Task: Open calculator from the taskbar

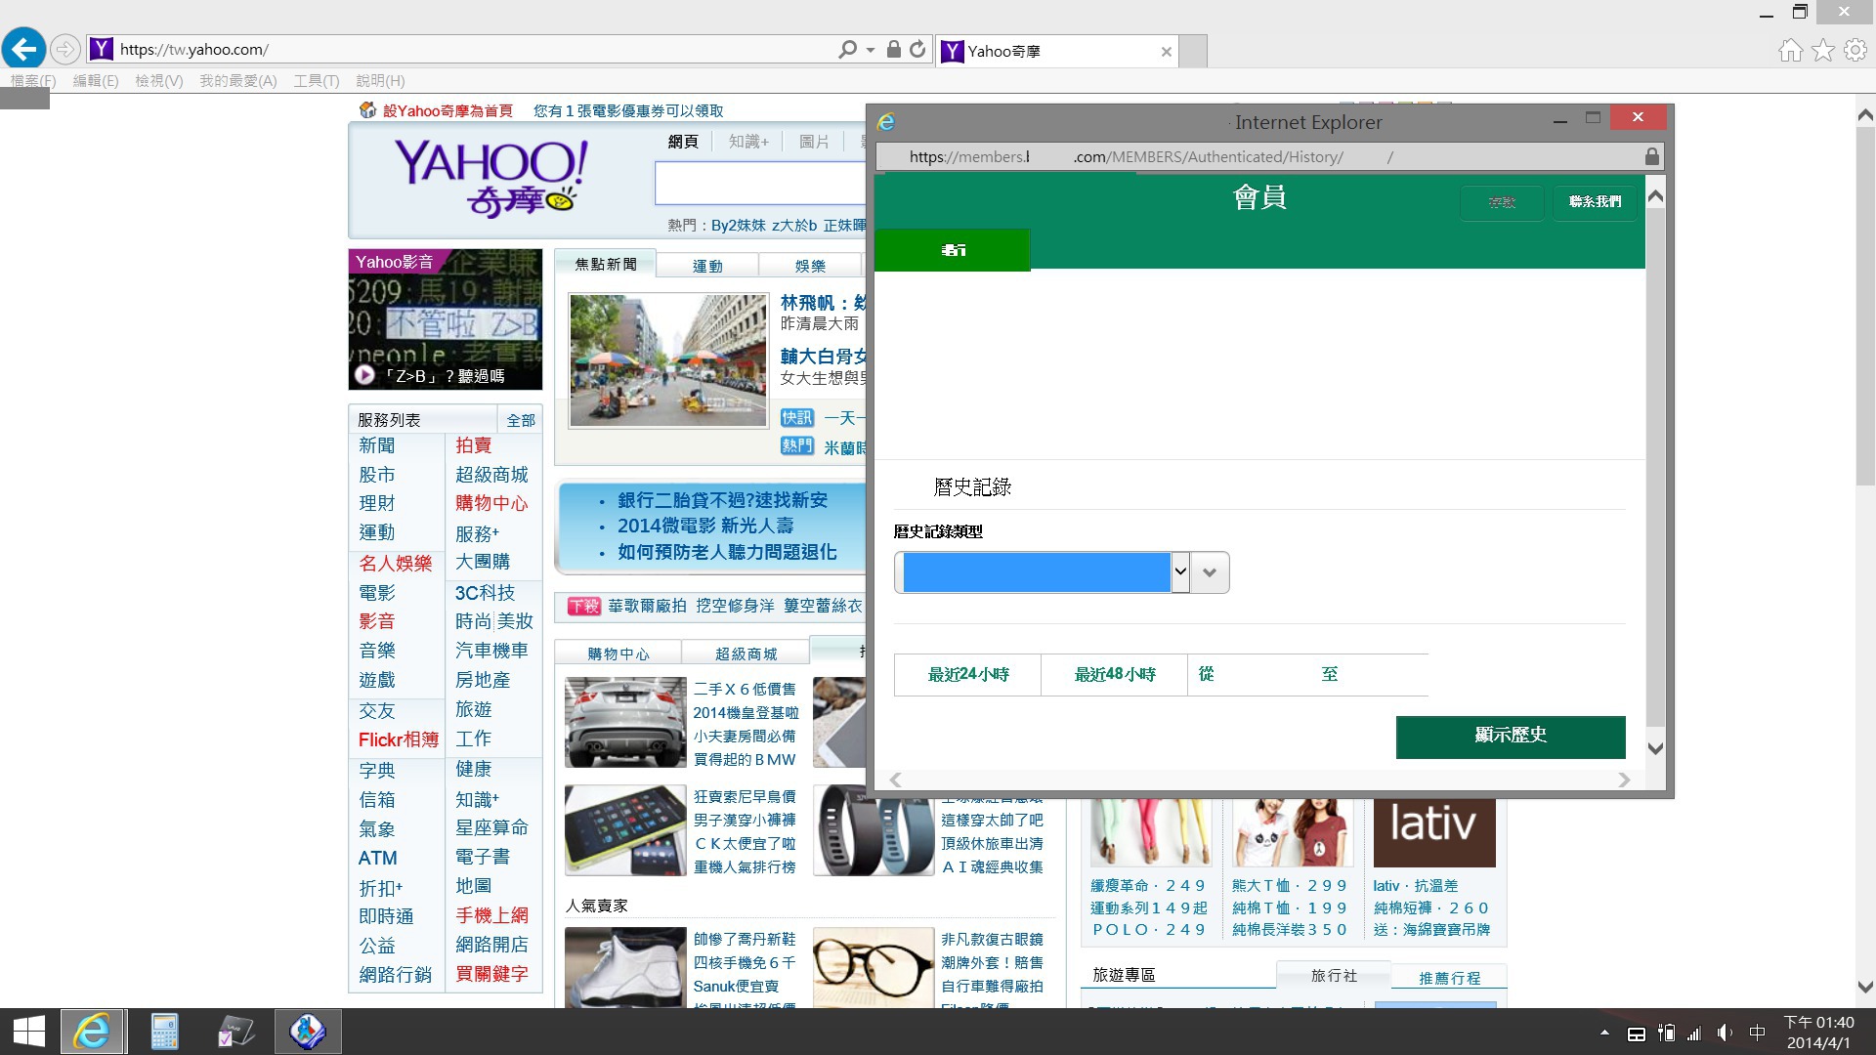Action: point(164,1032)
